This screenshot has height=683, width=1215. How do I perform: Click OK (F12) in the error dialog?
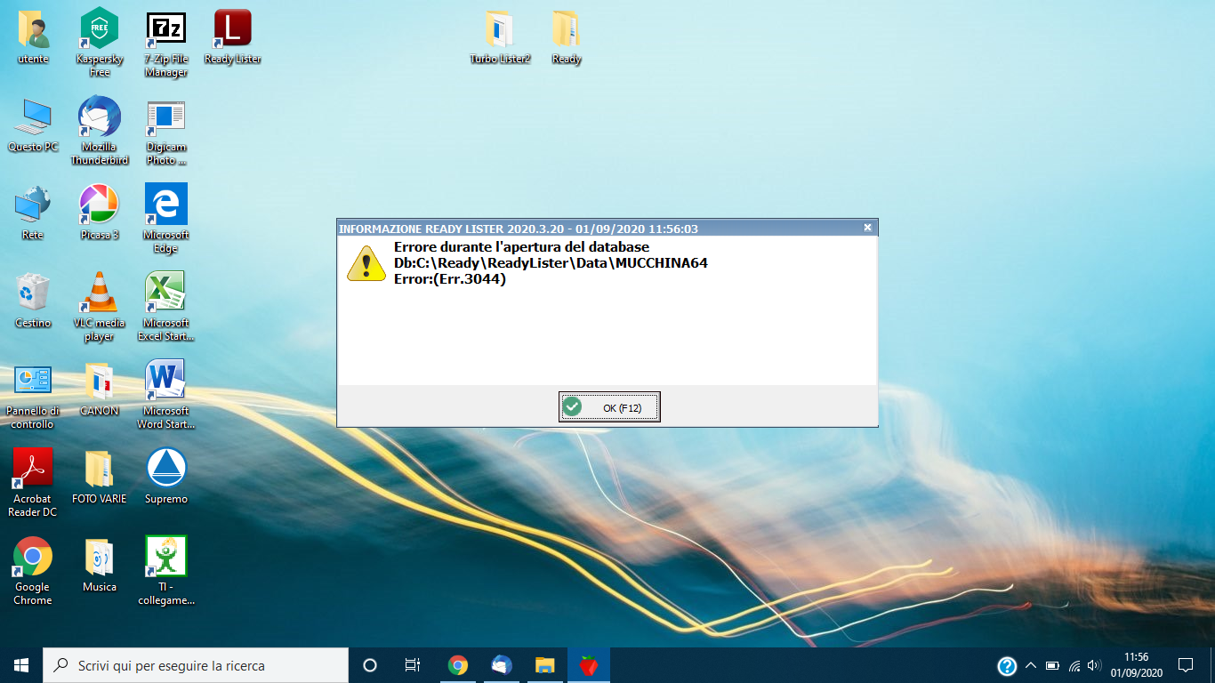(609, 407)
